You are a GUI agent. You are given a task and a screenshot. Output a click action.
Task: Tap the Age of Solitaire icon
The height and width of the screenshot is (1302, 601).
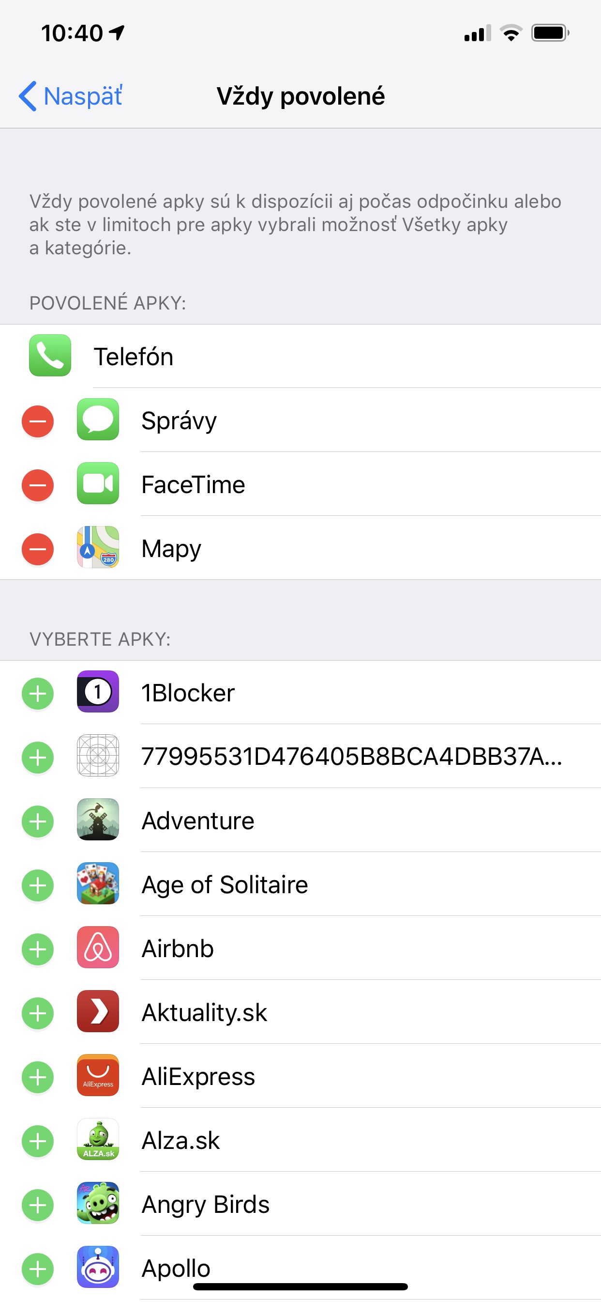(98, 883)
